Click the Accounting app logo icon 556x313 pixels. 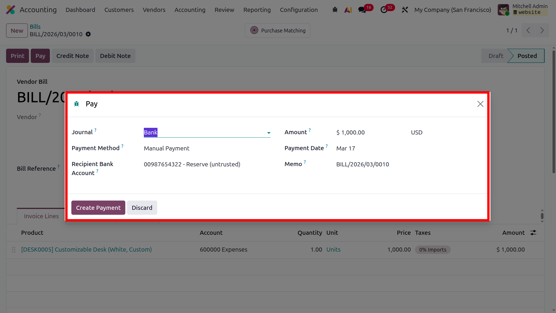(x=11, y=10)
